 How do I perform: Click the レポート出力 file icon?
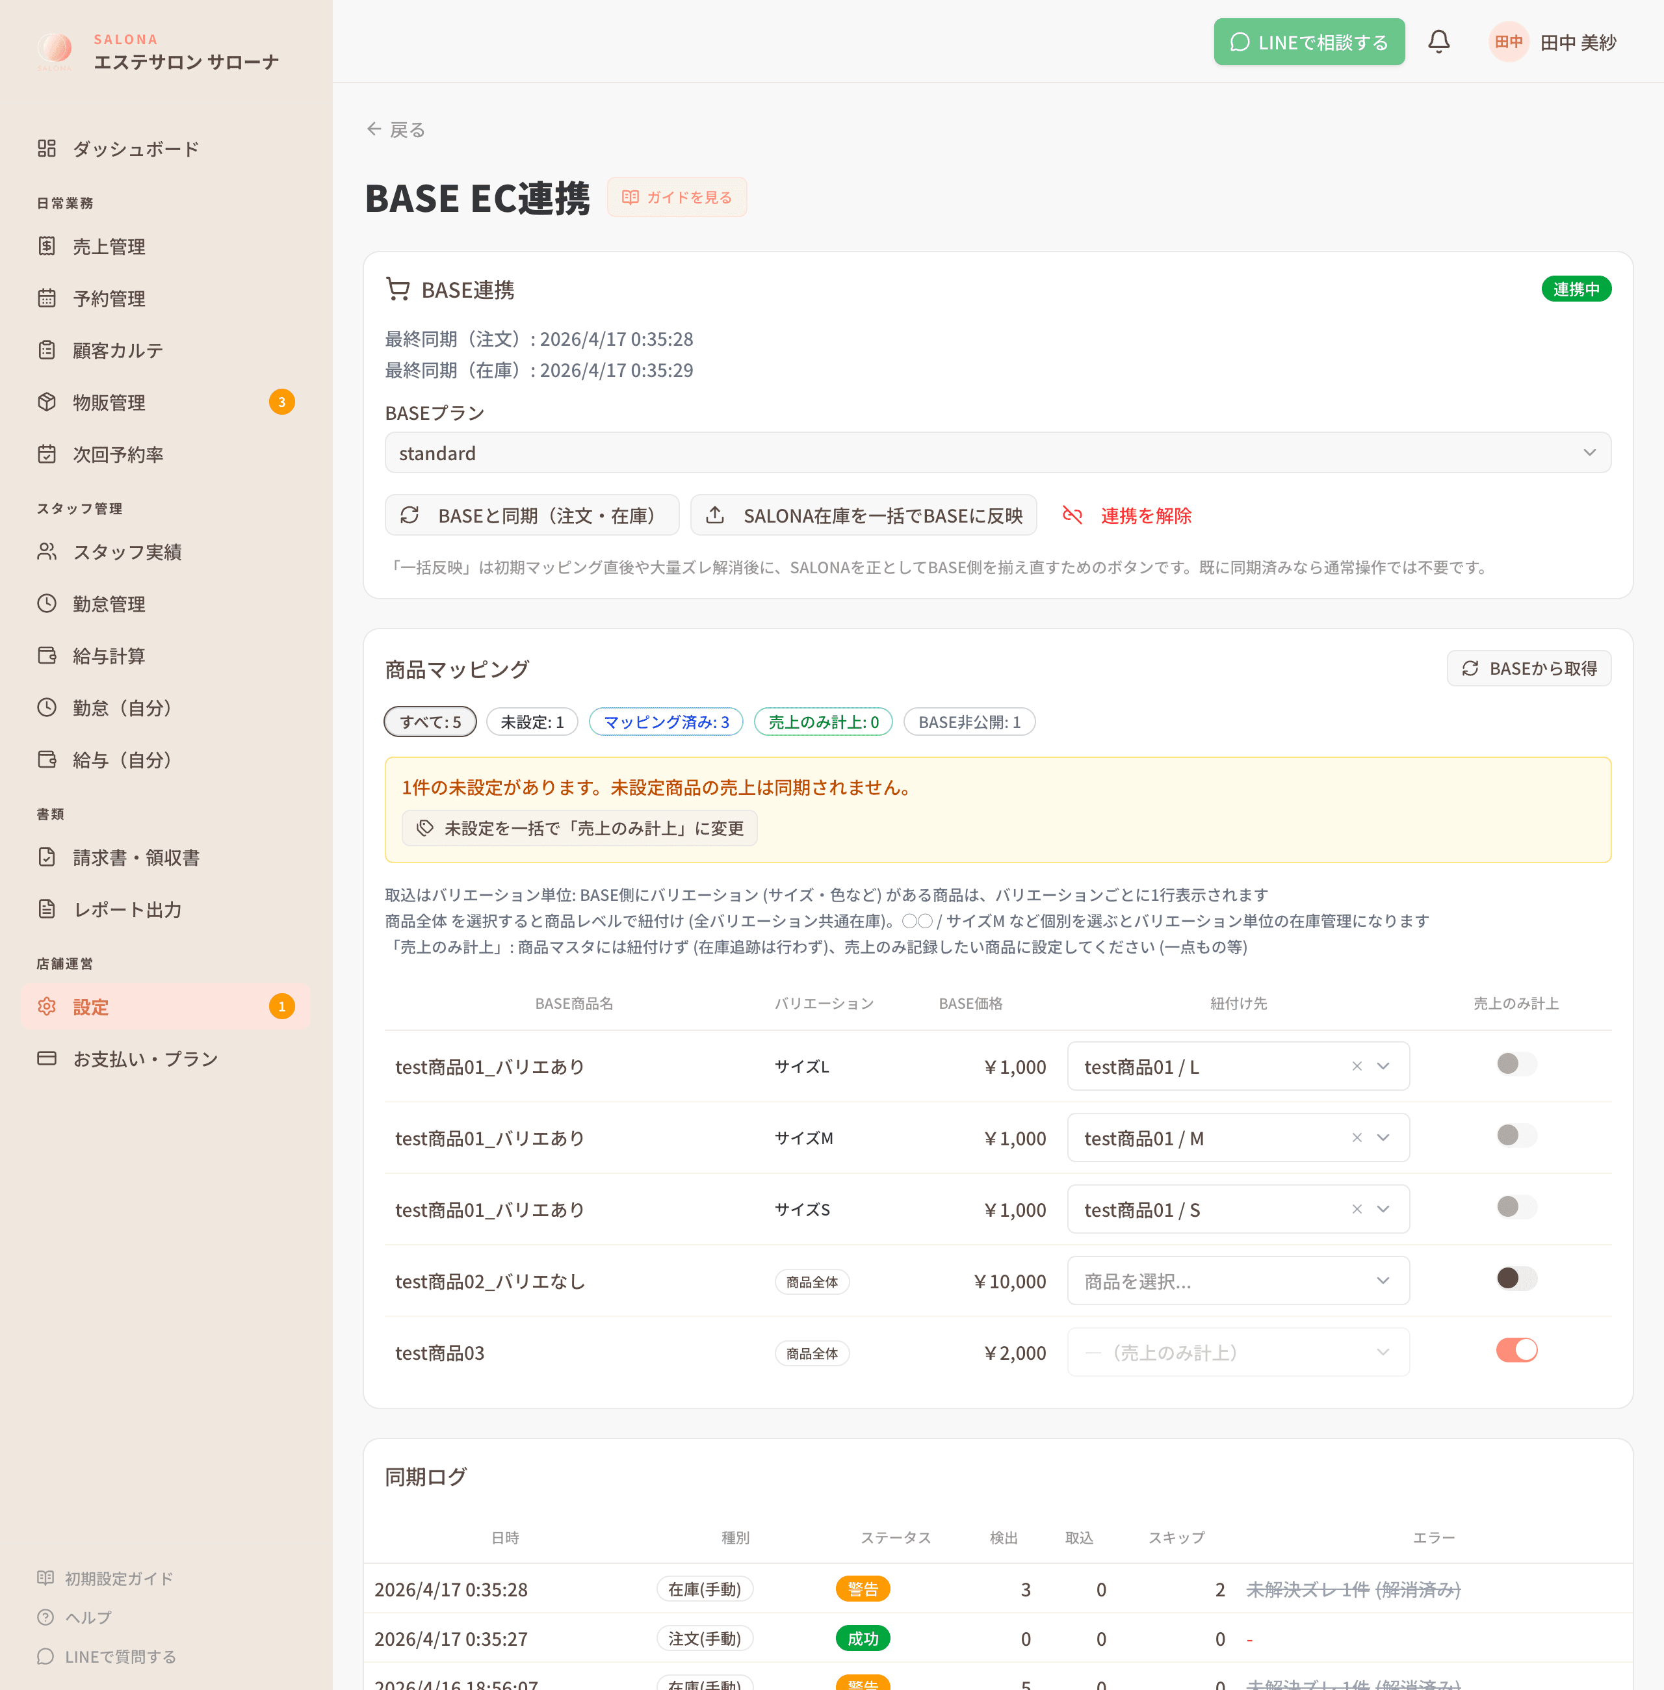coord(47,909)
